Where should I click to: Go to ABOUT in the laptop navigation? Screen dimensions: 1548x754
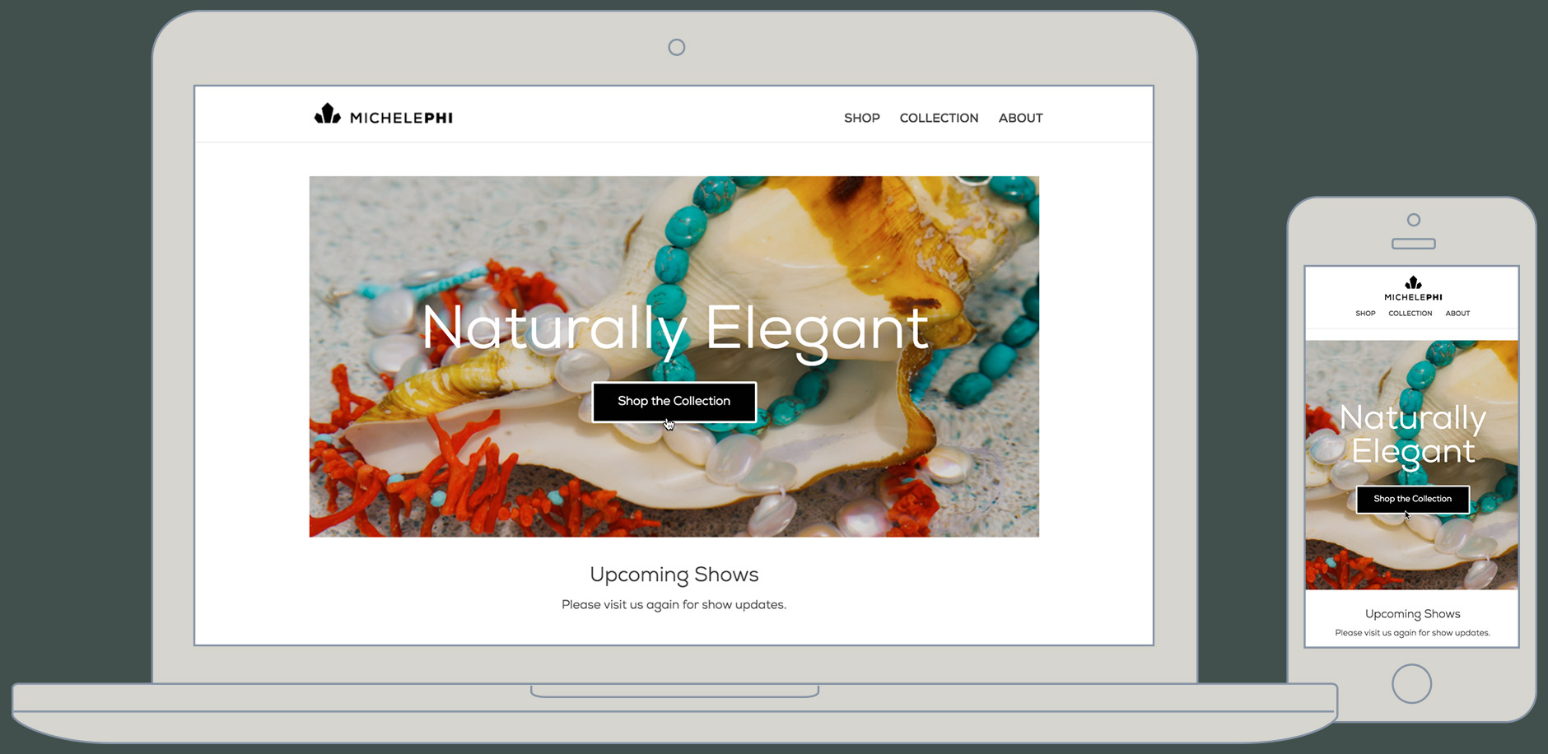(x=1020, y=118)
